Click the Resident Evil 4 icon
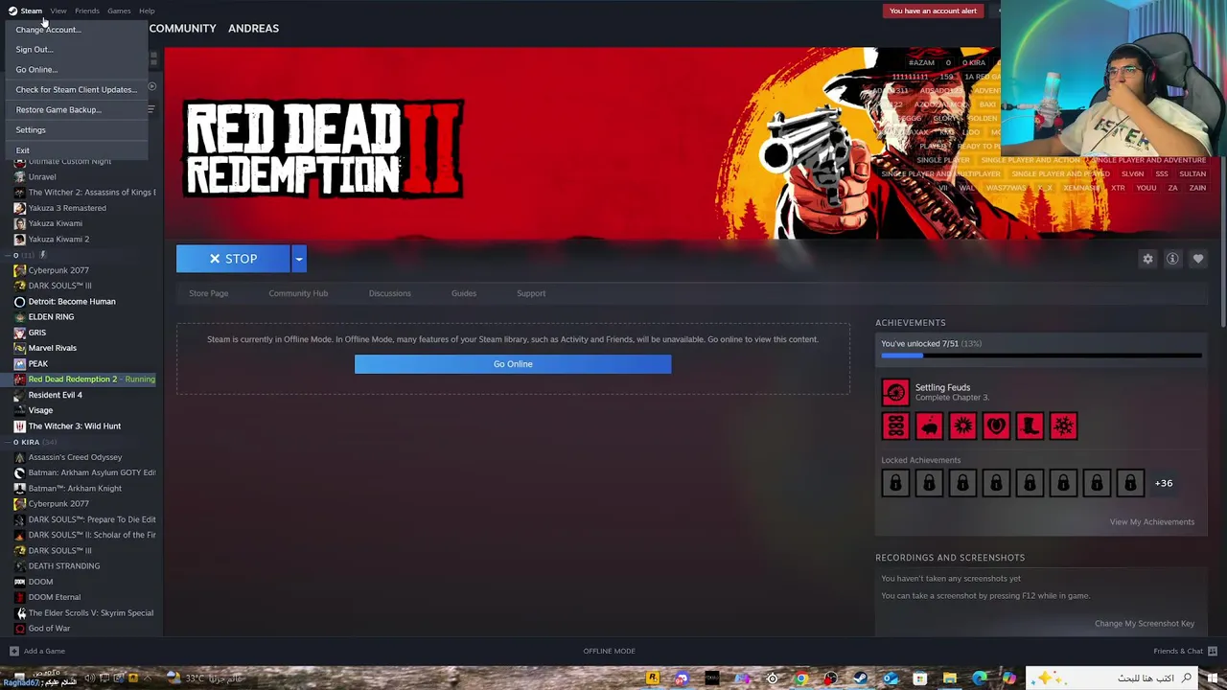This screenshot has width=1227, height=690. tap(19, 395)
